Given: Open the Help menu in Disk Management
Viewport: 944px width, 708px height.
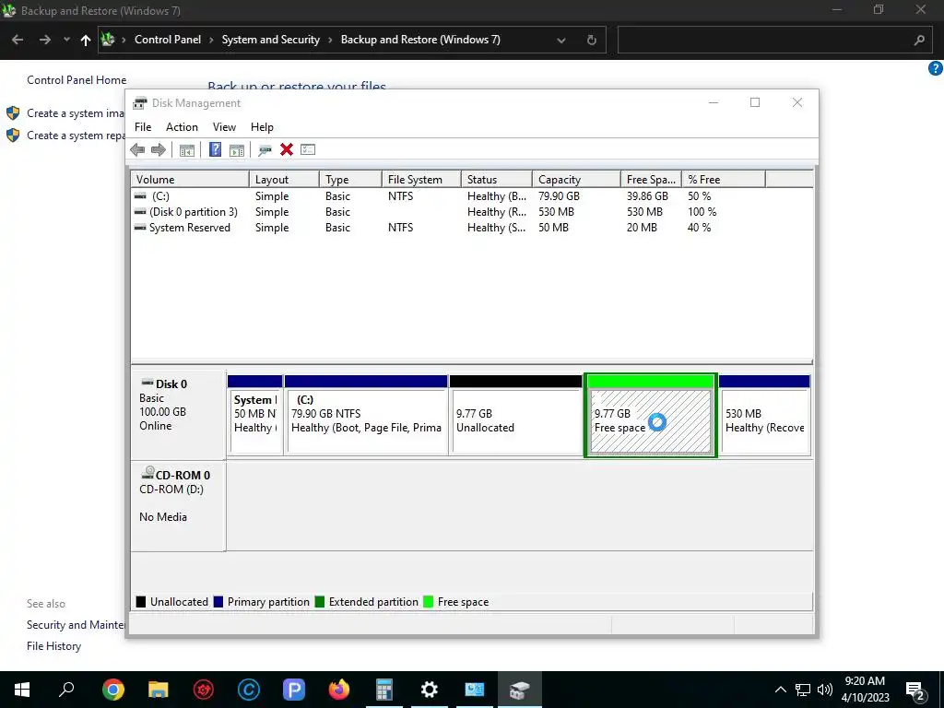Looking at the screenshot, I should pyautogui.click(x=262, y=127).
